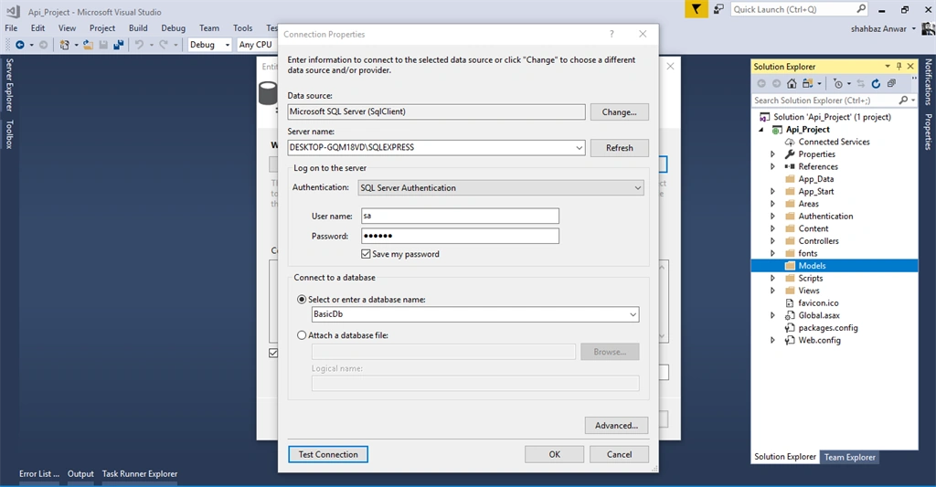Open the Notifications side tab

click(x=928, y=81)
